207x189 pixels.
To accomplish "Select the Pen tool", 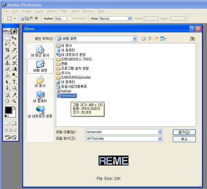I will point(7,88).
